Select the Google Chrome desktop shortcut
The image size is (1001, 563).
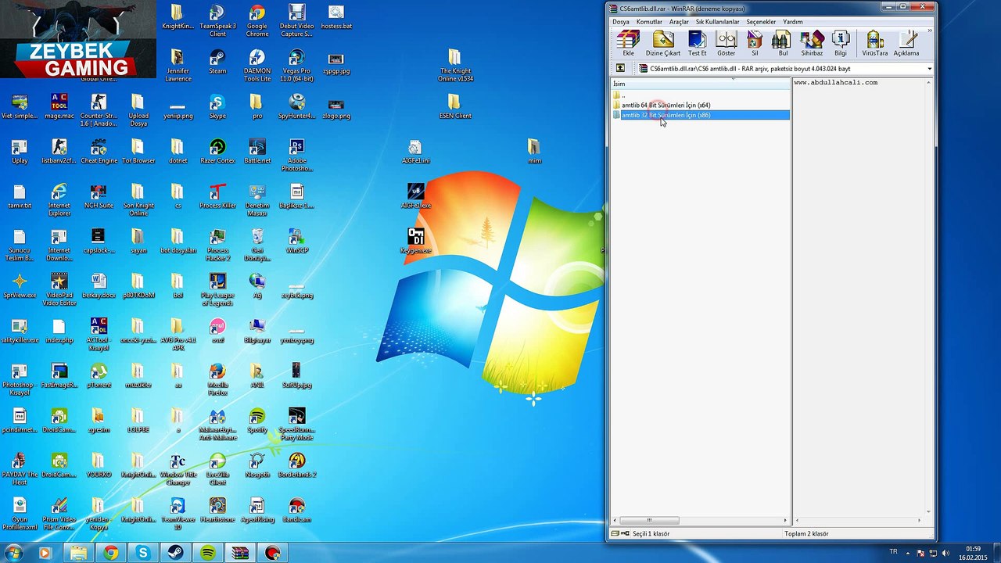point(257,21)
